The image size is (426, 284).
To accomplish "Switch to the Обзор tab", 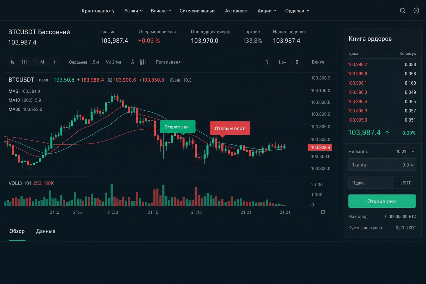I will pos(17,231).
